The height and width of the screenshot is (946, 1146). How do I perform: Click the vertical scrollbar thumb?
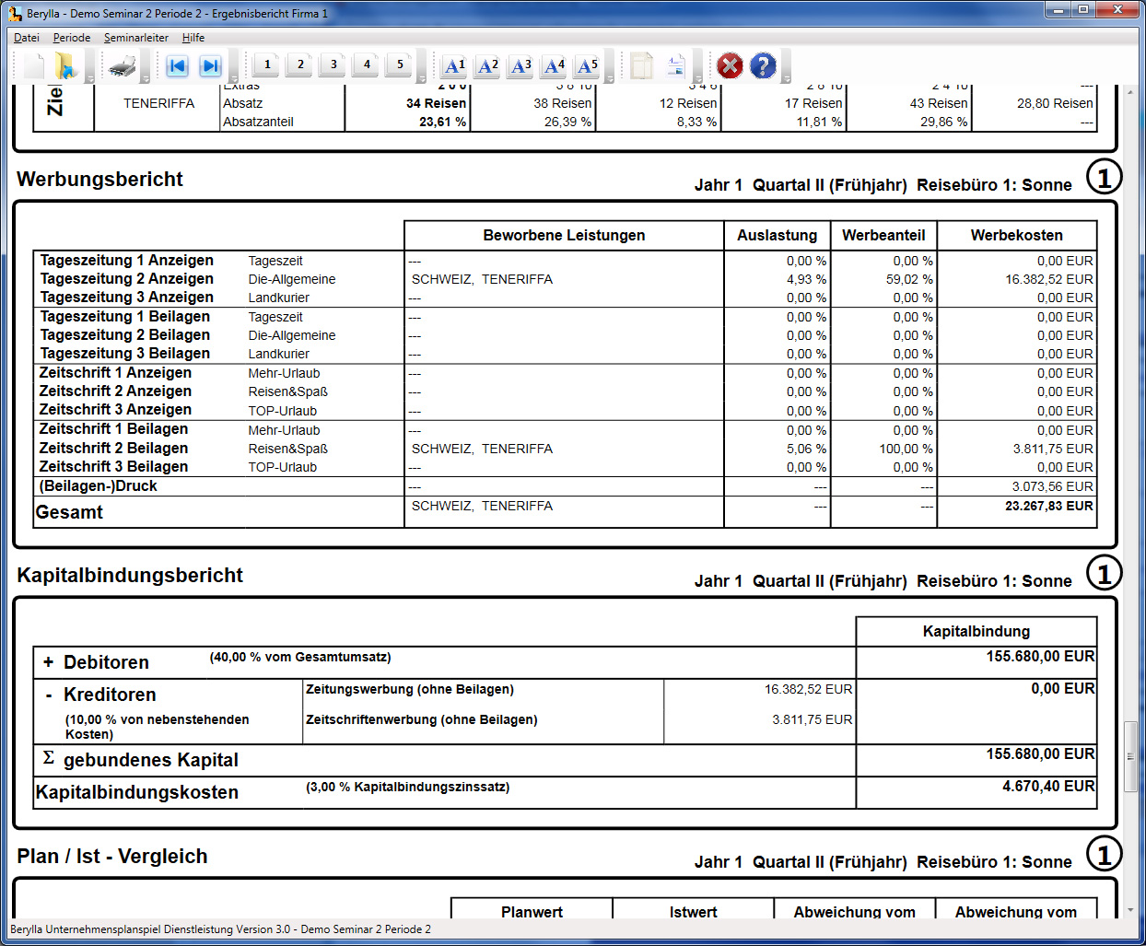[x=1131, y=757]
